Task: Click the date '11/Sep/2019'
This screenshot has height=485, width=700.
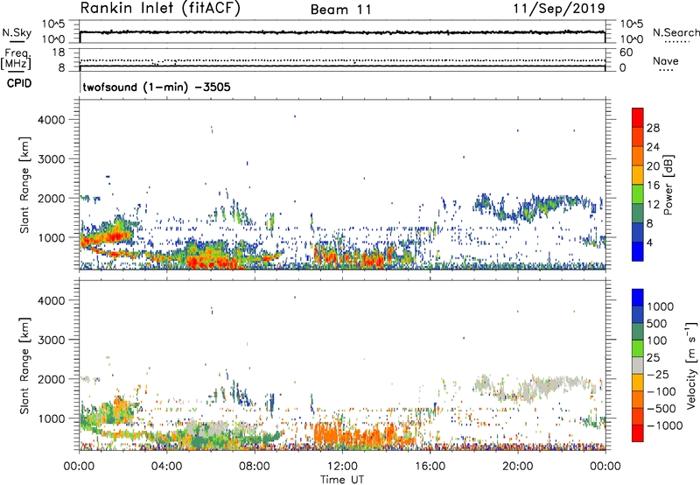Action: tap(559, 9)
